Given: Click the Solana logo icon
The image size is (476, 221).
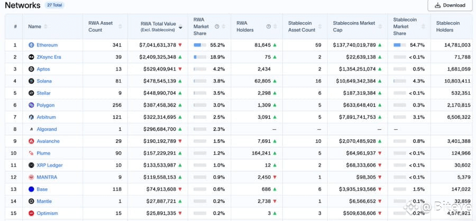Looking at the screenshot, I should (31, 81).
